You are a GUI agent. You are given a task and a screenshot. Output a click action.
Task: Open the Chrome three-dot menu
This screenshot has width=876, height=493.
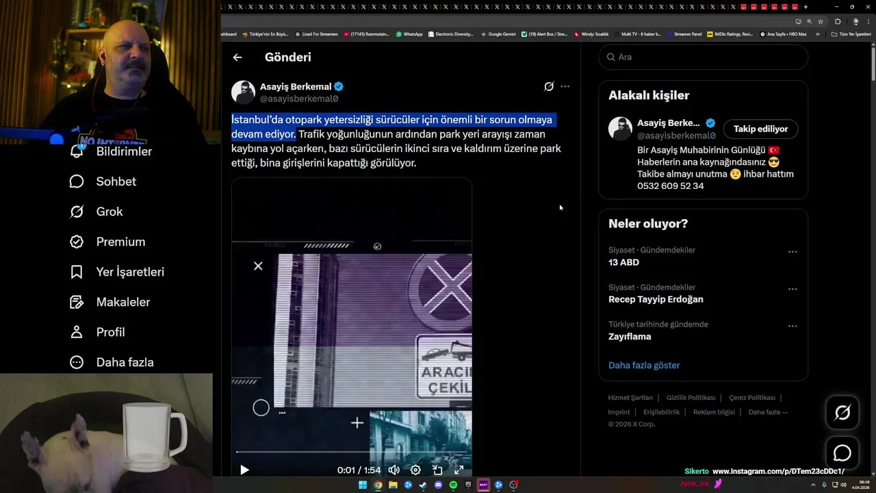click(868, 21)
